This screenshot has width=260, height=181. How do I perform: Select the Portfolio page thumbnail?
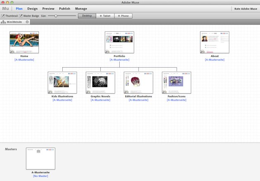[x=119, y=42]
